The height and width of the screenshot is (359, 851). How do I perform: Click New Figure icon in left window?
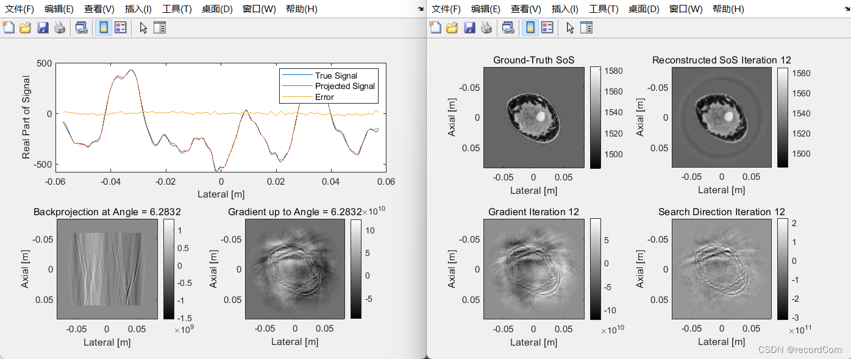(9, 27)
